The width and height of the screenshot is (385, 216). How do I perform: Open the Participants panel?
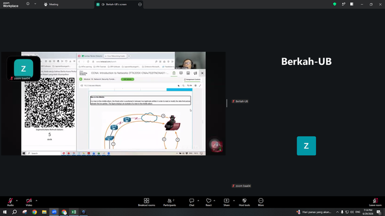click(x=170, y=202)
